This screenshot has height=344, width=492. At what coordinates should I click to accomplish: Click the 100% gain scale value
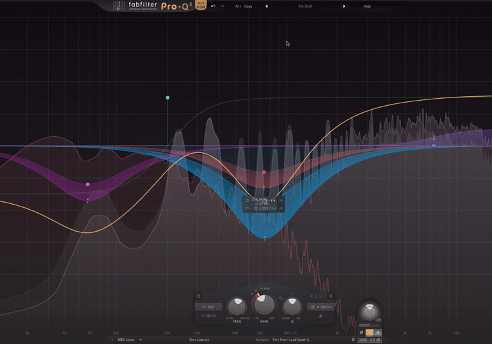point(363,339)
